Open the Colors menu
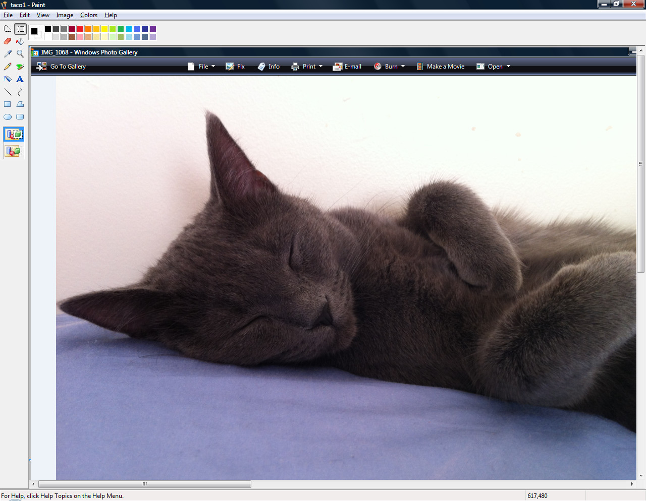The width and height of the screenshot is (646, 501). pyautogui.click(x=89, y=15)
